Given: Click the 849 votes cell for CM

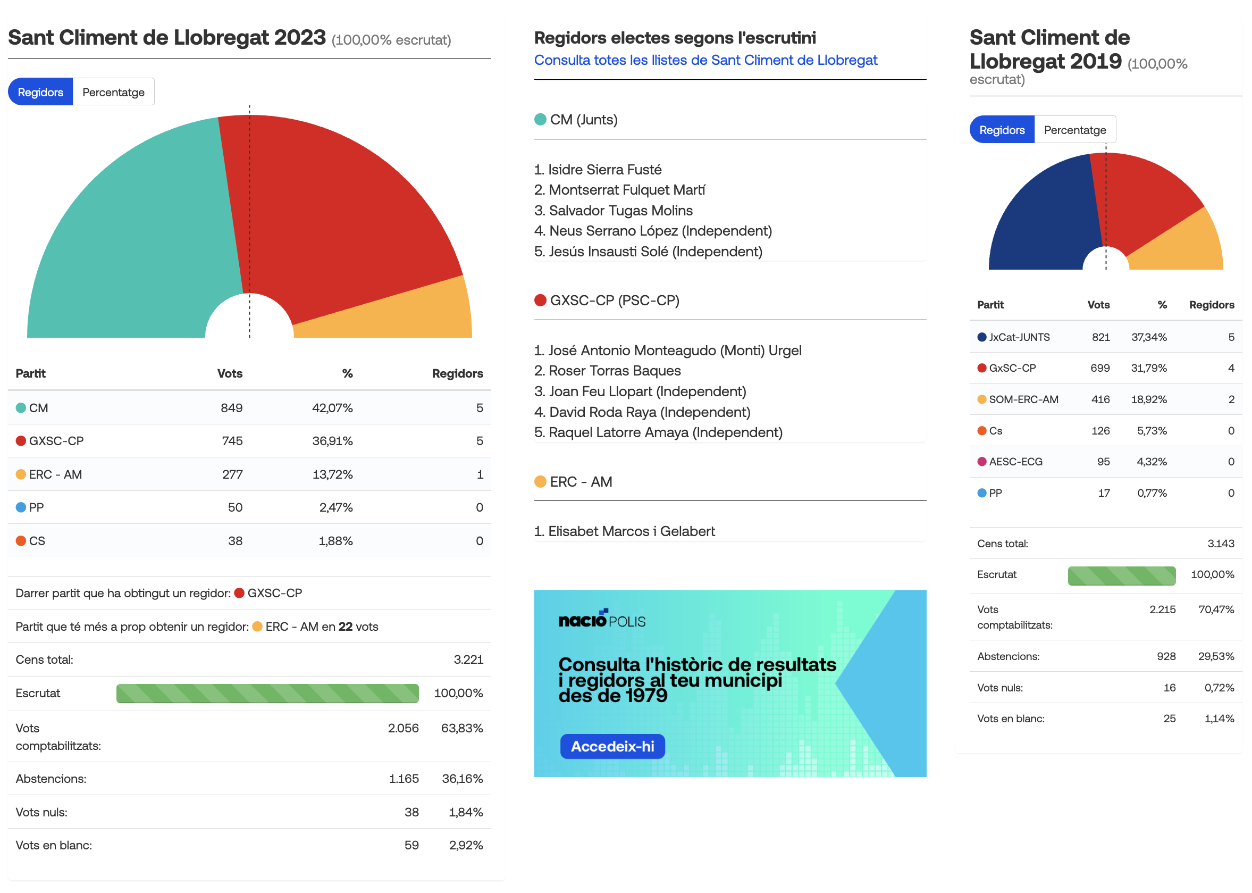Looking at the screenshot, I should [x=231, y=408].
